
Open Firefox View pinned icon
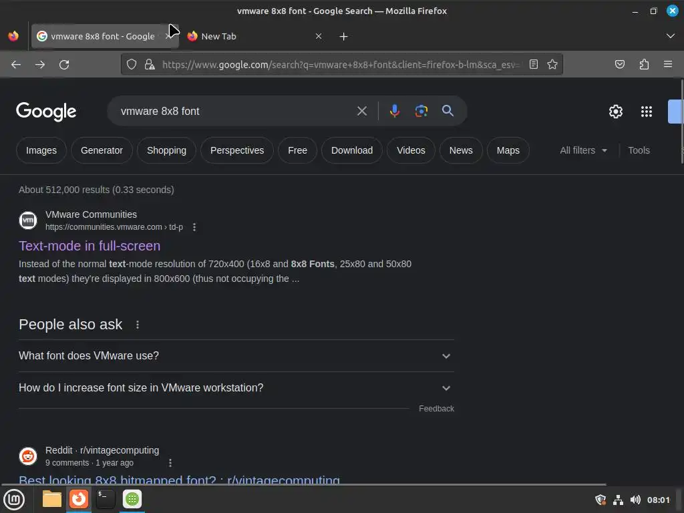pos(13,36)
